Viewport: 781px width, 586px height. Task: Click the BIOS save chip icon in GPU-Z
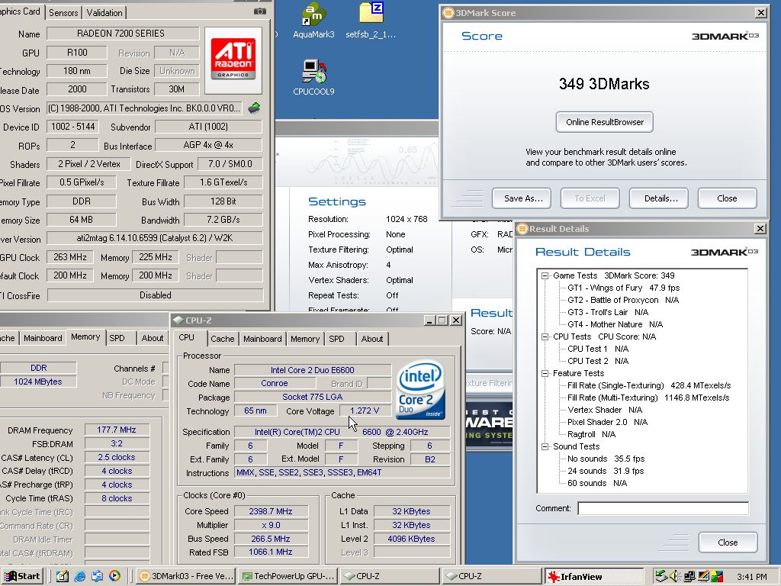[x=255, y=108]
